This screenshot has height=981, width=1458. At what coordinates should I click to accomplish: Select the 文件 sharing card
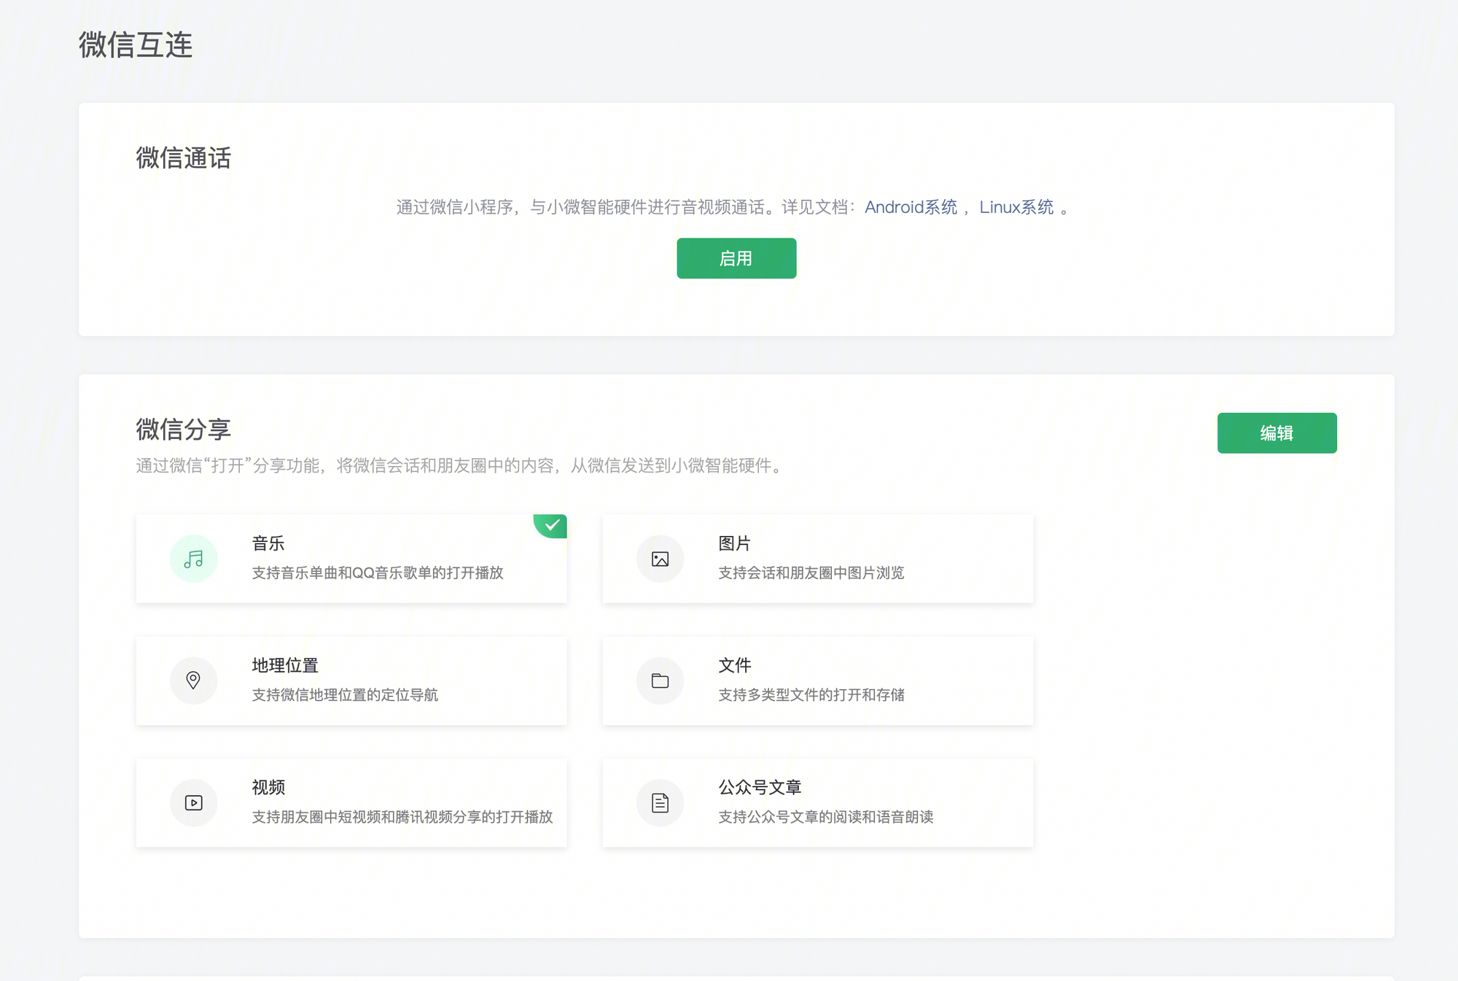[816, 681]
